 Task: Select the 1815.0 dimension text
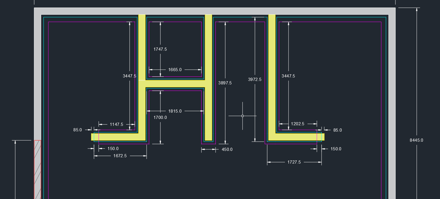pyautogui.click(x=174, y=111)
